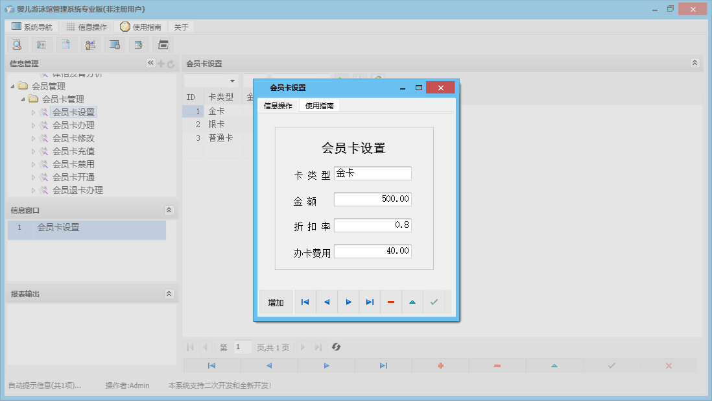Collapse the sidebar with the double-left chevron
712x401 pixels.
tap(150, 63)
